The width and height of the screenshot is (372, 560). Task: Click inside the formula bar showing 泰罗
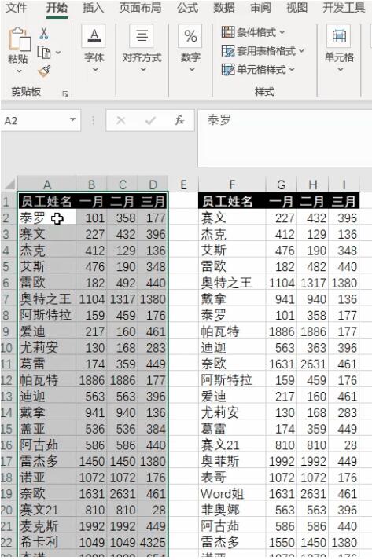[285, 138]
